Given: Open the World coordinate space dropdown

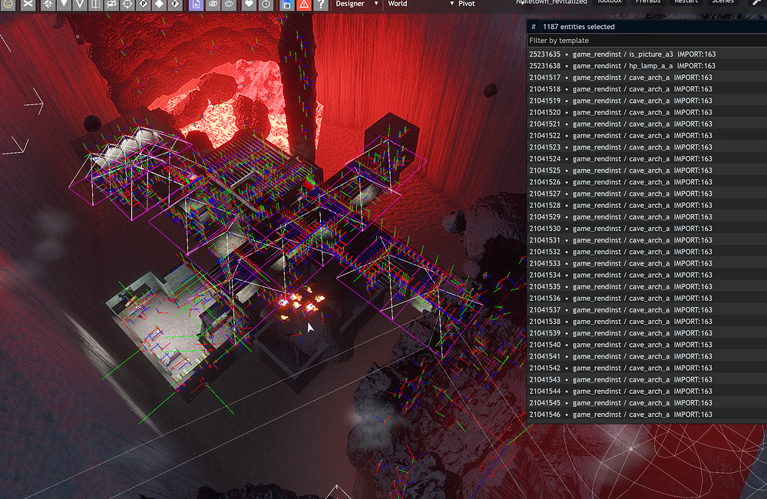Looking at the screenshot, I should click(x=421, y=3).
